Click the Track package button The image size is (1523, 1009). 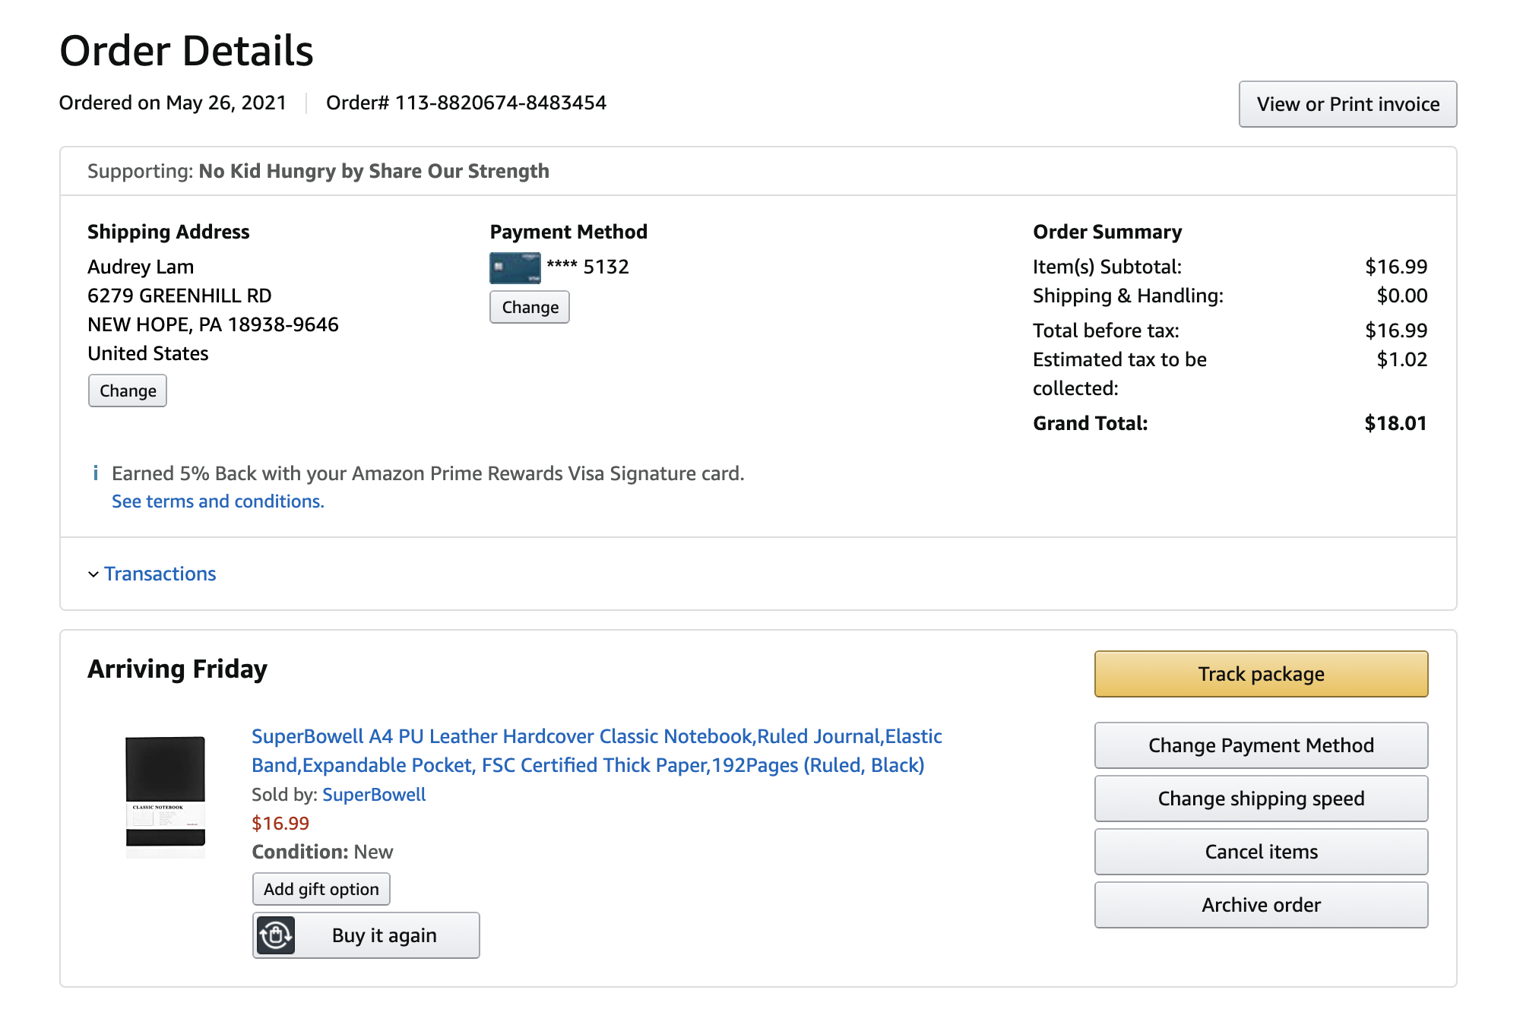[x=1261, y=674]
